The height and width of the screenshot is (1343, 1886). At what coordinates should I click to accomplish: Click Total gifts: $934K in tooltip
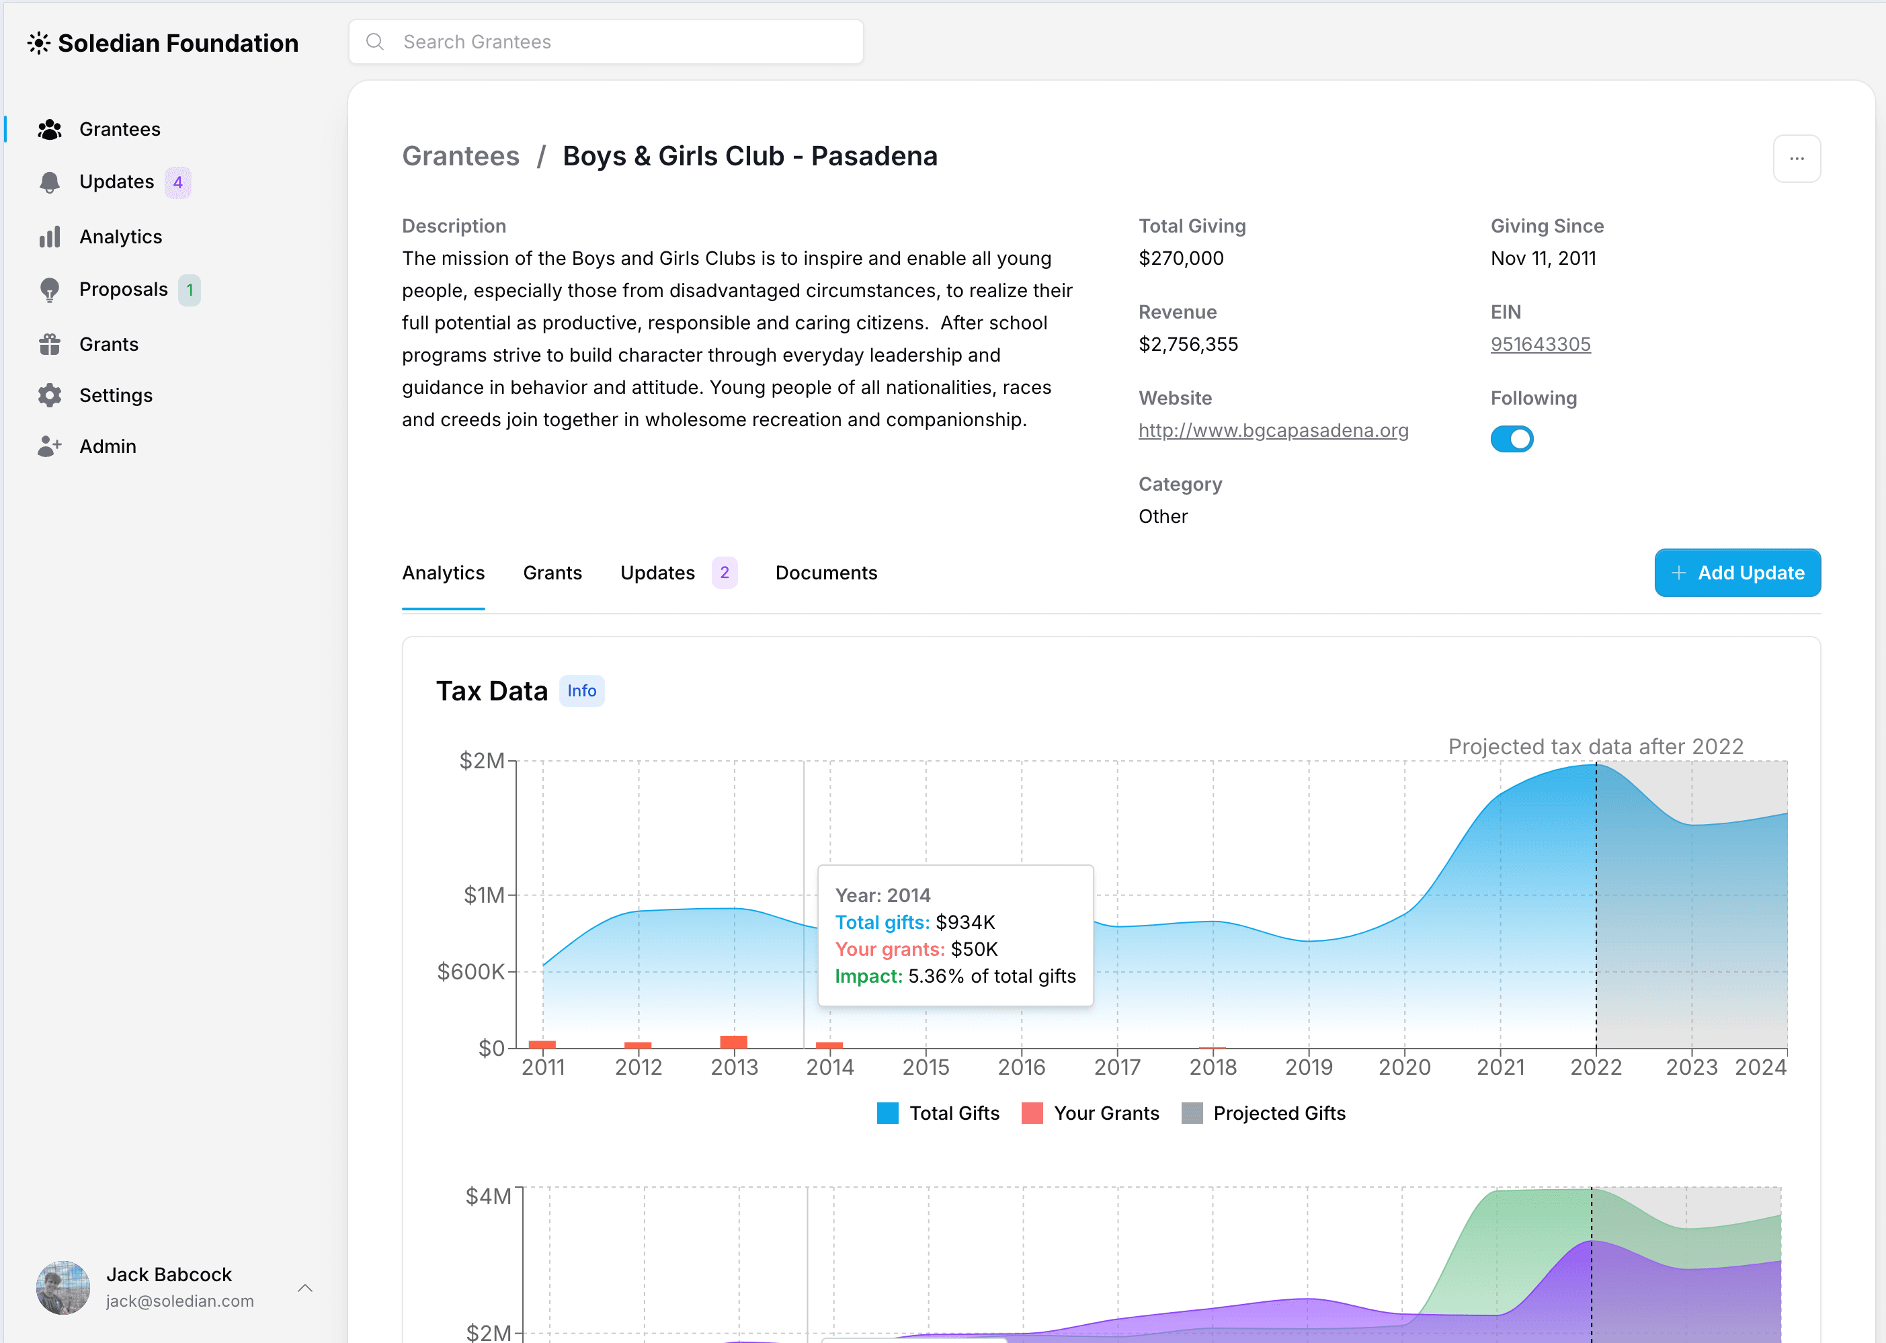tap(915, 922)
